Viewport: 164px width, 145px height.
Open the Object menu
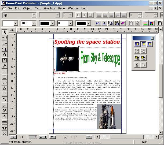27,8
